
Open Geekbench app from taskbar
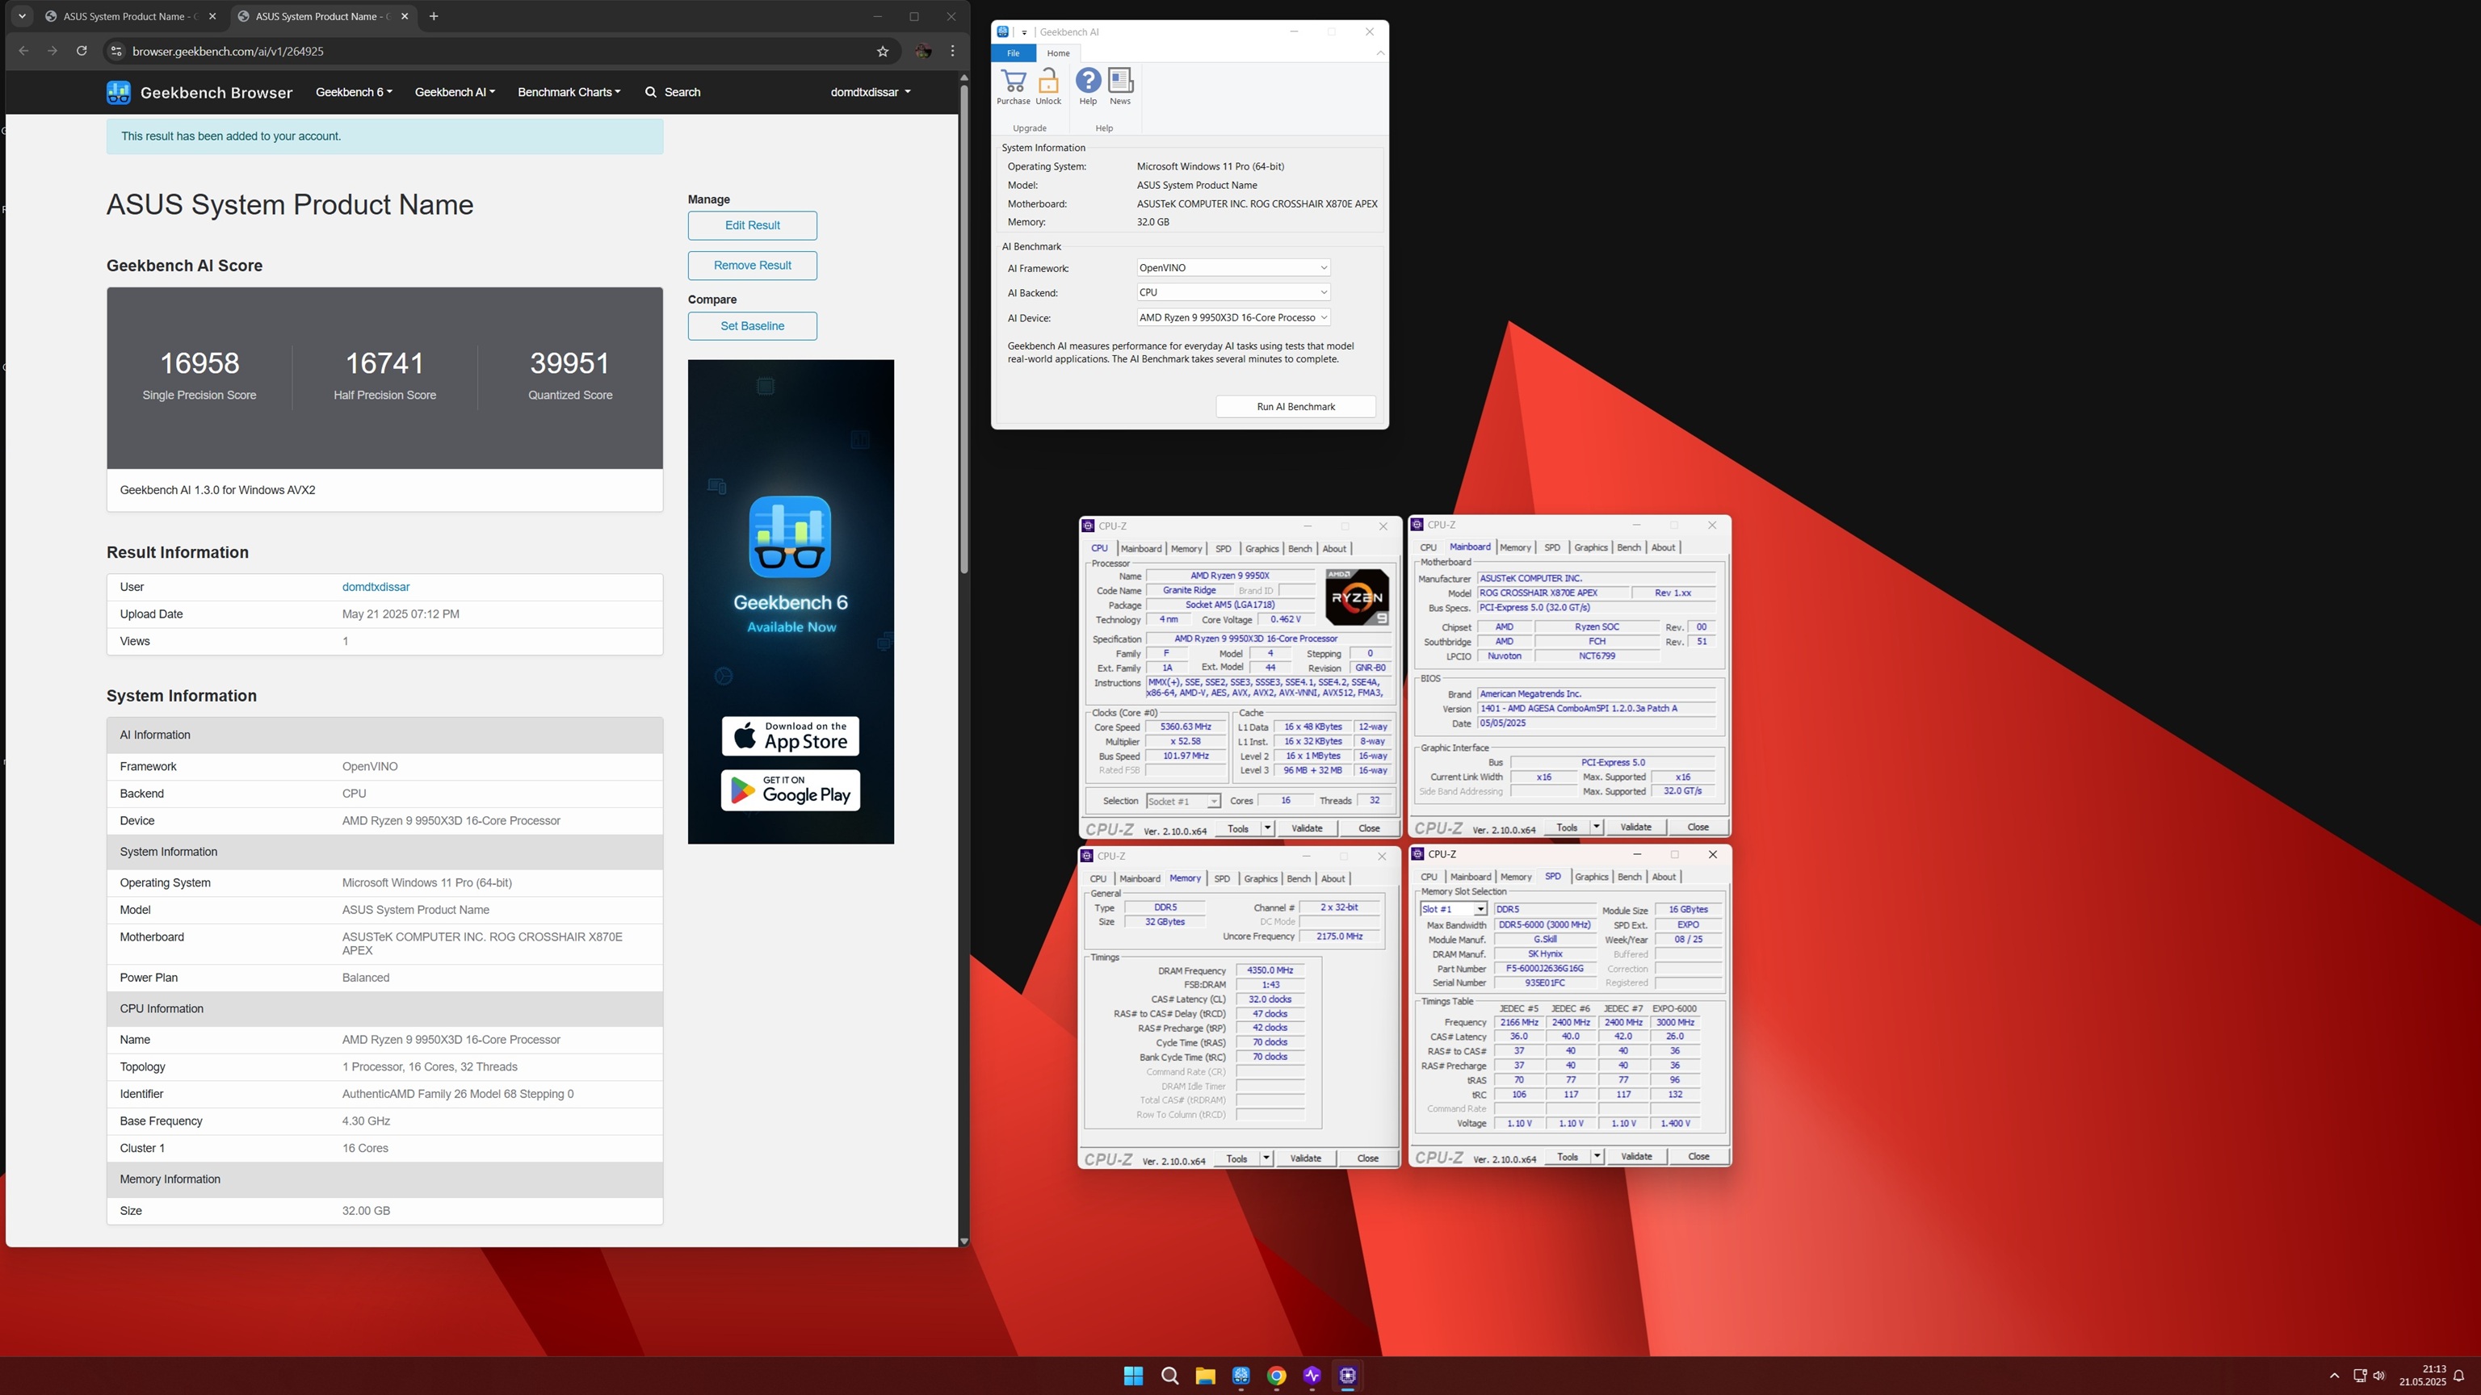[1240, 1375]
